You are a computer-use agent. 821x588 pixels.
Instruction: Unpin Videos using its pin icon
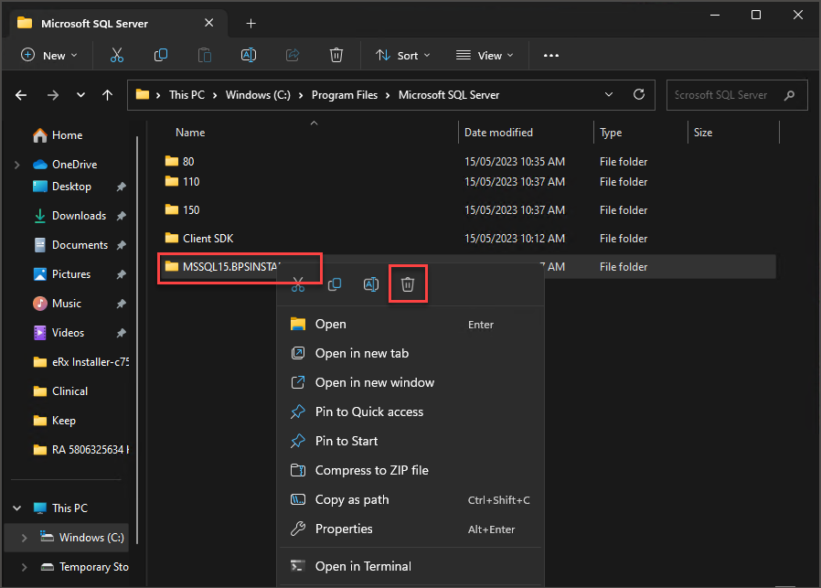(122, 333)
